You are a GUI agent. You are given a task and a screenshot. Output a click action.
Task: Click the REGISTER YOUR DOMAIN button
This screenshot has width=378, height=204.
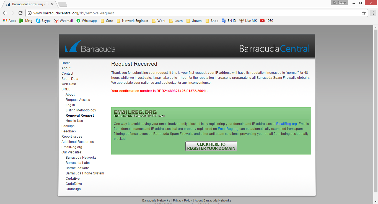tap(211, 146)
